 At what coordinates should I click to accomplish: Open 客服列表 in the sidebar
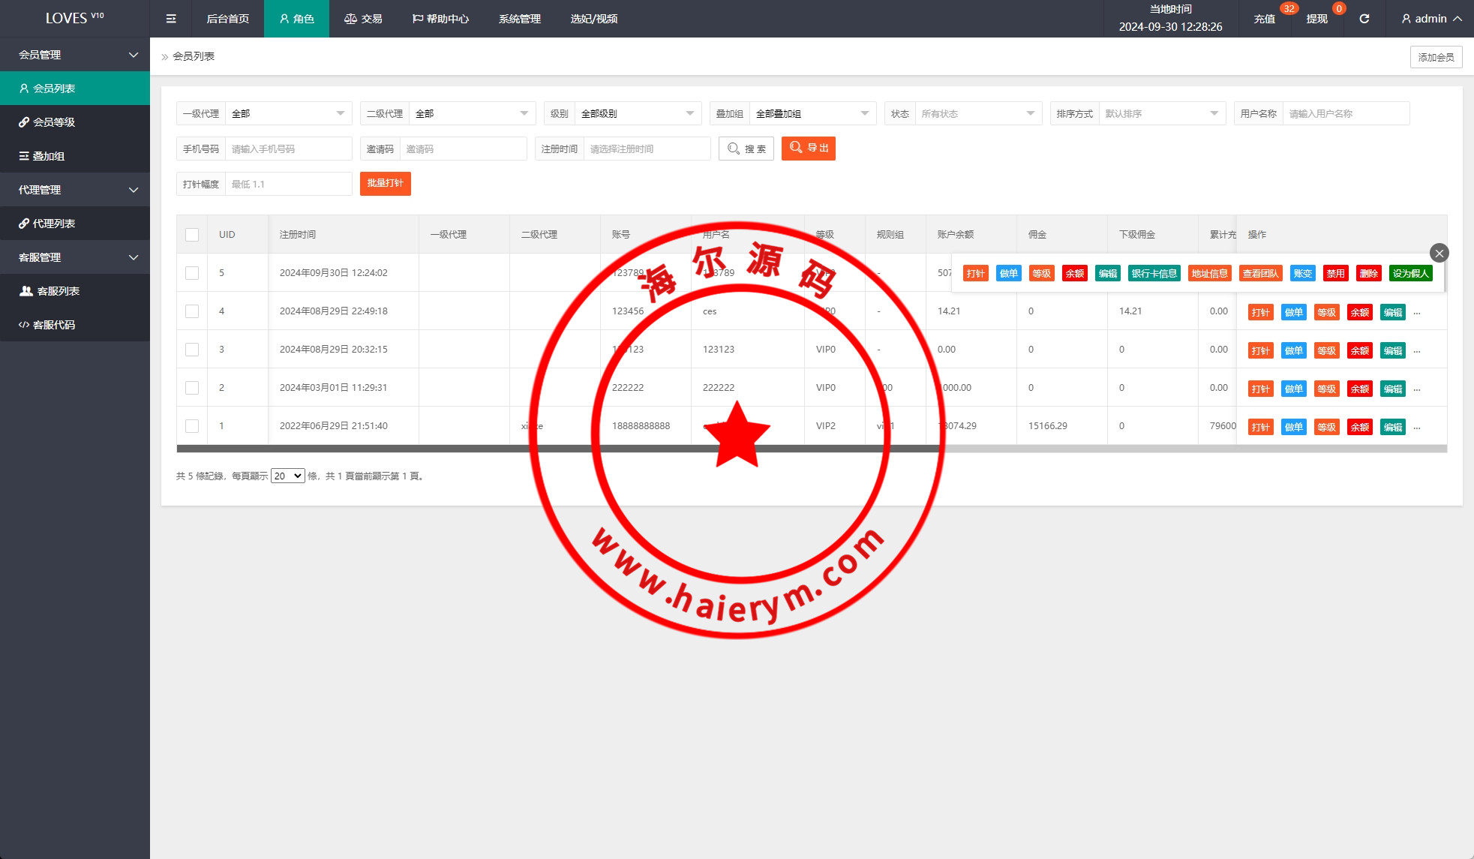pyautogui.click(x=58, y=291)
